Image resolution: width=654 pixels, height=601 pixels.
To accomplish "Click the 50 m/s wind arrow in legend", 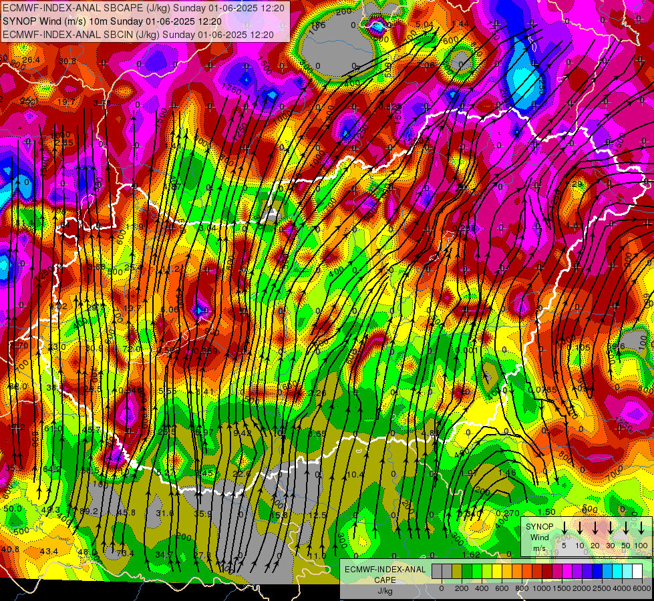I will [x=626, y=528].
